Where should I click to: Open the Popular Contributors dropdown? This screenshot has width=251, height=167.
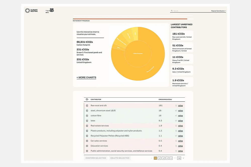coord(219,11)
